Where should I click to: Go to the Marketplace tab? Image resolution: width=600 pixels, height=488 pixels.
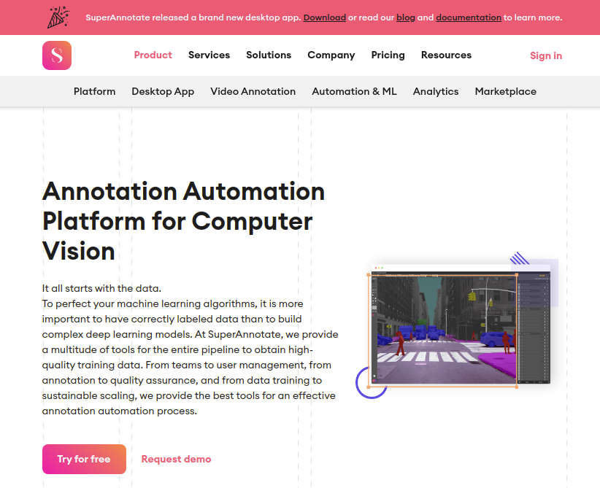506,91
